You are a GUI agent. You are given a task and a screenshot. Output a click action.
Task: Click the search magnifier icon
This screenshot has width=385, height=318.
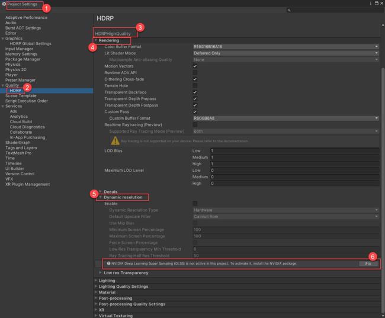(x=289, y=11)
